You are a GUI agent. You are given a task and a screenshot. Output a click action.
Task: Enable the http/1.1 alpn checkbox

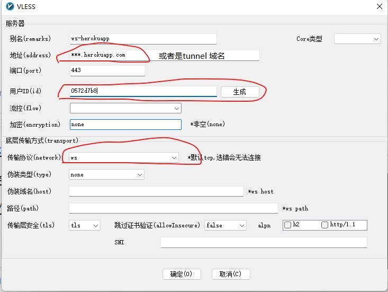[325, 225]
